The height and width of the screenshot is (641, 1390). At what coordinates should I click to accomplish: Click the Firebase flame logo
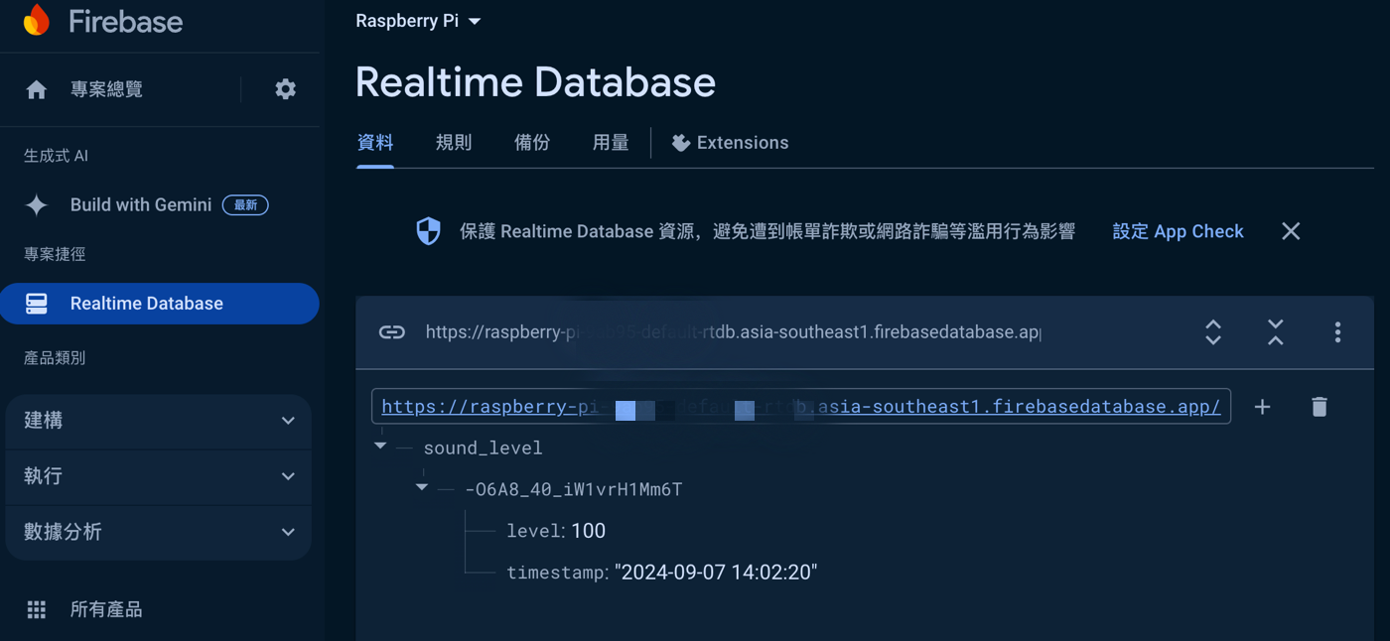(37, 20)
